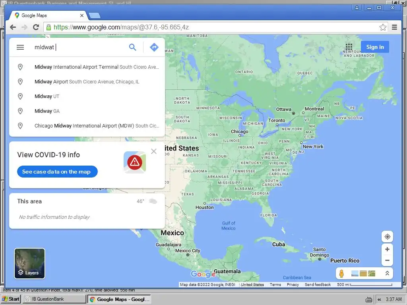This screenshot has height=305, width=407.
Task: Select Midway Airport South Cicero Avenue suggestion
Action: [x=87, y=82]
